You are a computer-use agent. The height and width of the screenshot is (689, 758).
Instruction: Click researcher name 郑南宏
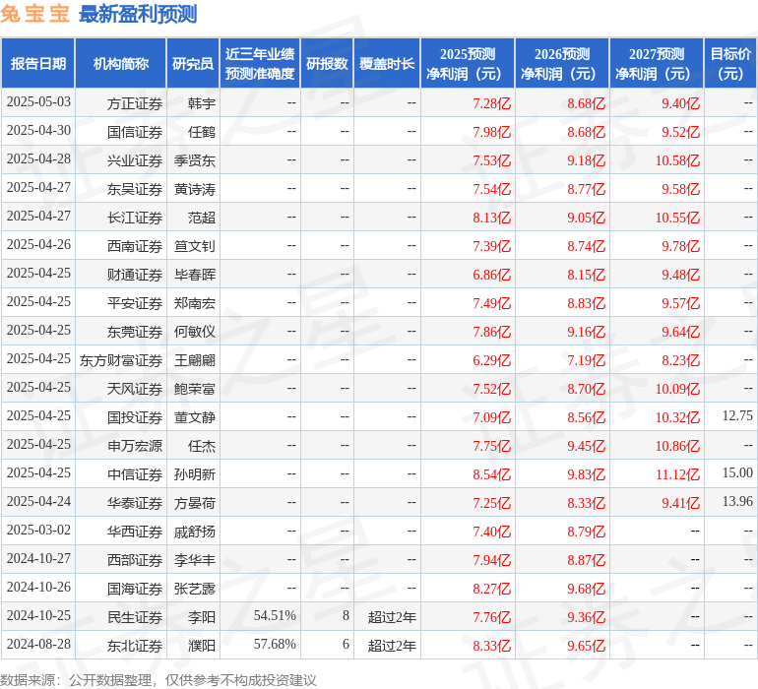pyautogui.click(x=195, y=303)
